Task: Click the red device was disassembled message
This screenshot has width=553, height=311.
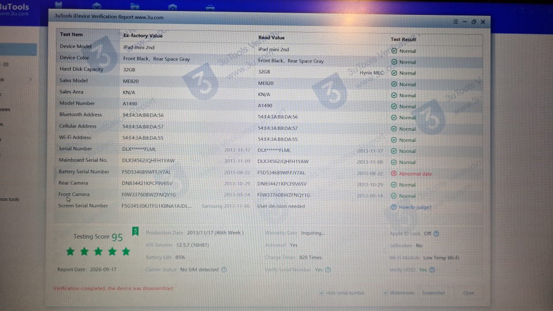Action: click(x=113, y=288)
